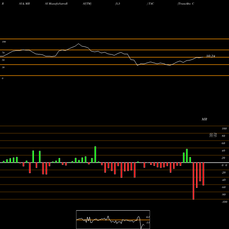Click the MR right axis 40 label
This screenshot has height=229, width=229.
pyautogui.click(x=223, y=151)
